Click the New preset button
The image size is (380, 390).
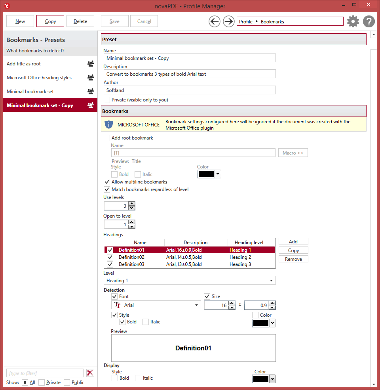(20, 21)
